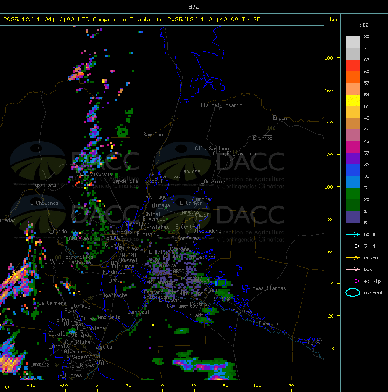This screenshot has width=388, height=392.
Task: Click the 160 km tick label on right axis
Action: (x=328, y=90)
